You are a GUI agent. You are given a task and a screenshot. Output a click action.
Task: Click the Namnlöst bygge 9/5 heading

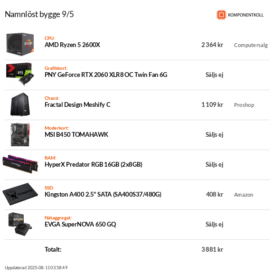[39, 14]
